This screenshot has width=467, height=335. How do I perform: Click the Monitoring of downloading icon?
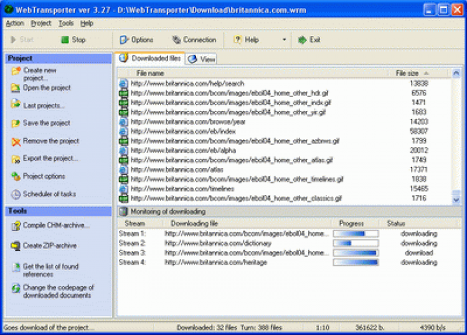(123, 212)
